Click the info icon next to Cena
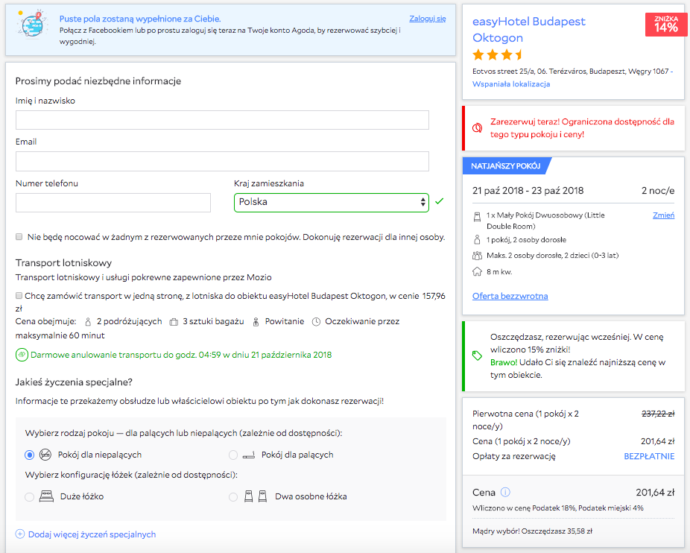 click(x=506, y=492)
